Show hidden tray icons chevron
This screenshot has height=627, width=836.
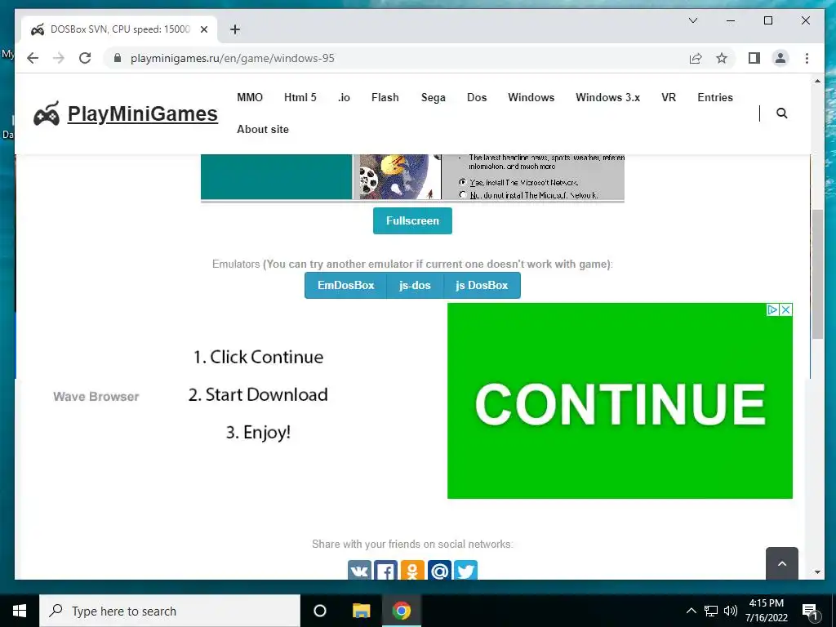691,611
